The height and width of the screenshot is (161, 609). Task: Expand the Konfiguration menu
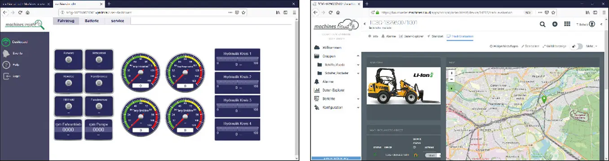click(x=358, y=108)
